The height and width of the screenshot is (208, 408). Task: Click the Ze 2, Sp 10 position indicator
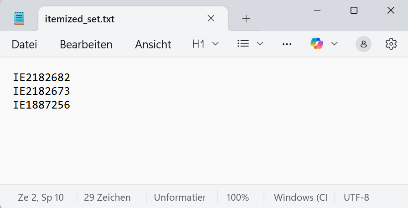[x=41, y=198]
